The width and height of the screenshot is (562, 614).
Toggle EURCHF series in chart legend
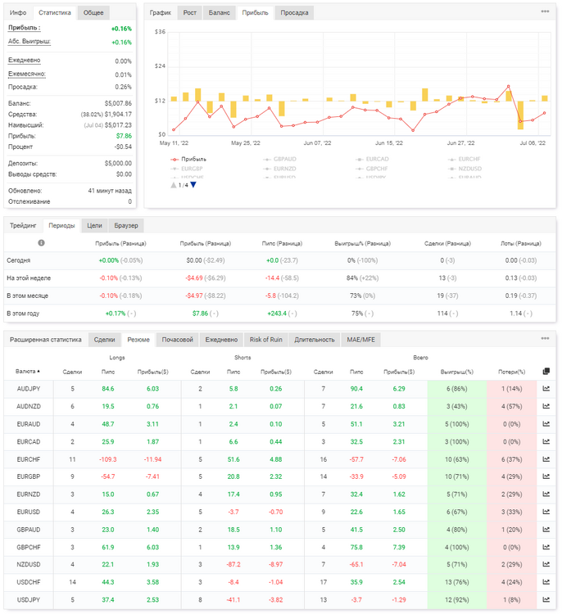[x=465, y=159]
